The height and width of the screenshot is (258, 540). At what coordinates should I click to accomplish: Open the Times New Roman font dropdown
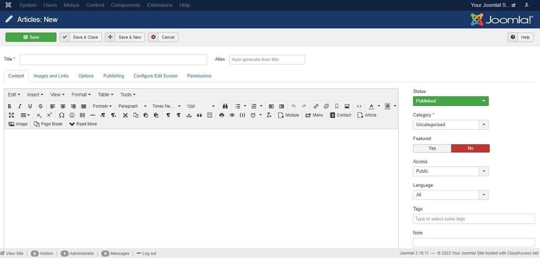click(166, 106)
